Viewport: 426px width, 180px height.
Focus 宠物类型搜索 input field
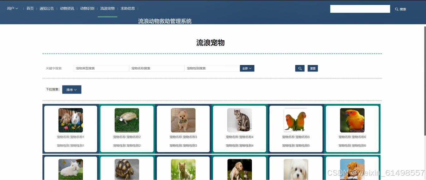pos(101,68)
